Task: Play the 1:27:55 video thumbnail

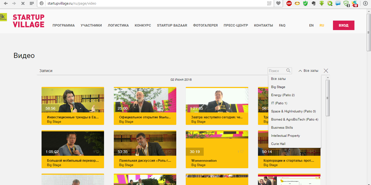Action: click(x=217, y=100)
